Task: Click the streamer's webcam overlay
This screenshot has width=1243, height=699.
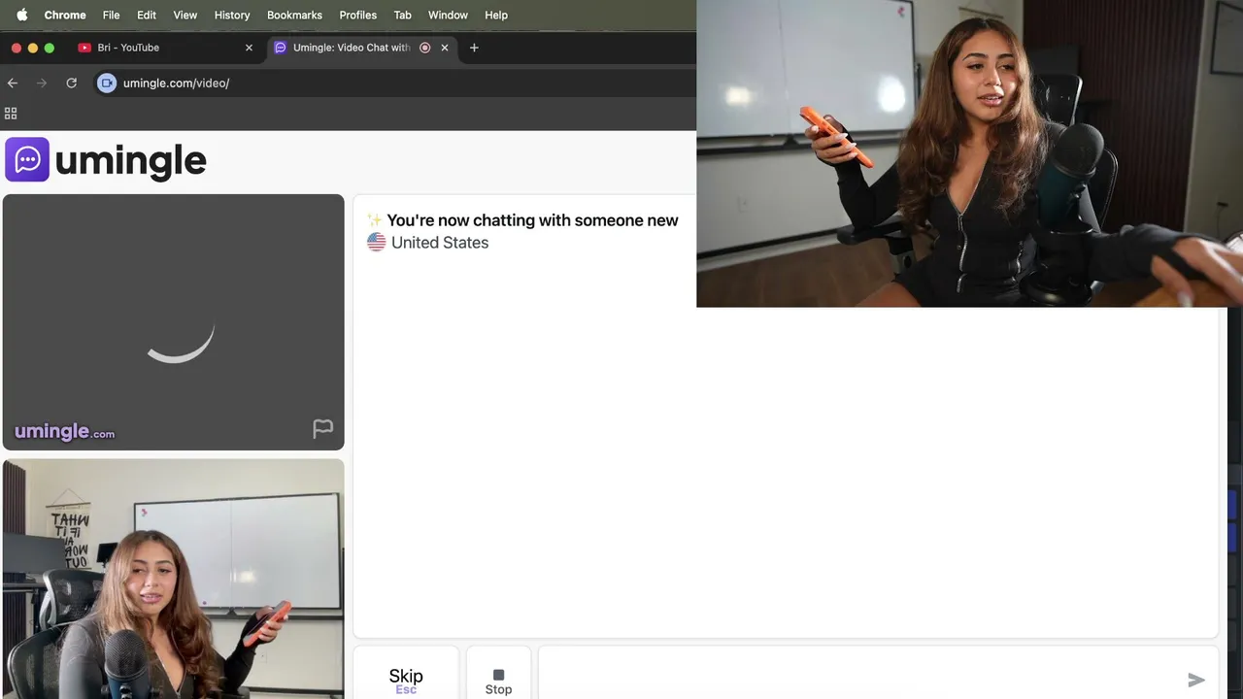Action: tap(969, 153)
